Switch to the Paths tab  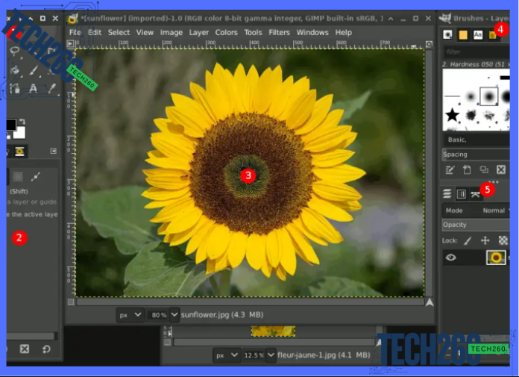click(475, 194)
